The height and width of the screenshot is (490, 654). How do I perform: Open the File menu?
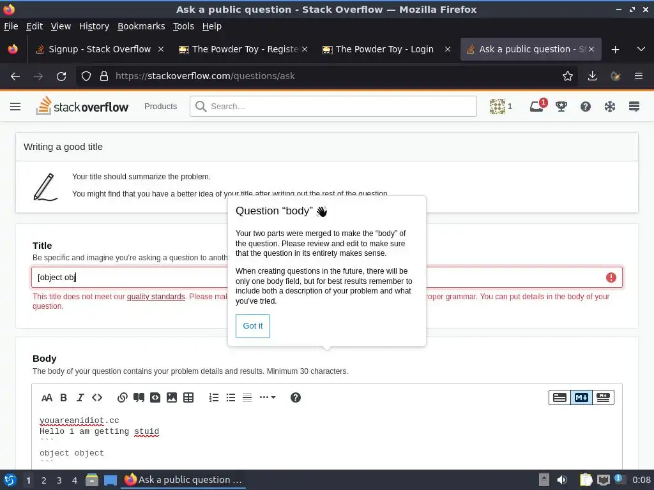11,26
